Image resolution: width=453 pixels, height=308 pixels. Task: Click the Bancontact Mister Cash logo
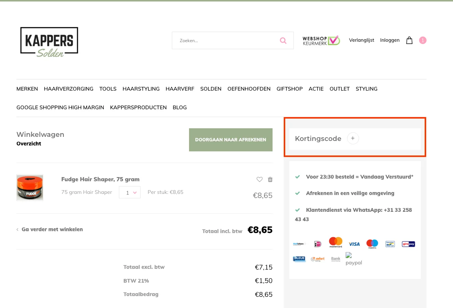(x=390, y=244)
